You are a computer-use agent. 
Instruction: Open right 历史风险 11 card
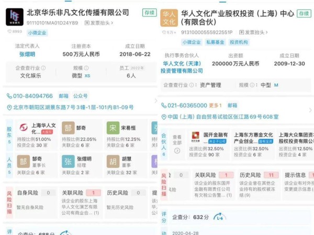point(259,185)
